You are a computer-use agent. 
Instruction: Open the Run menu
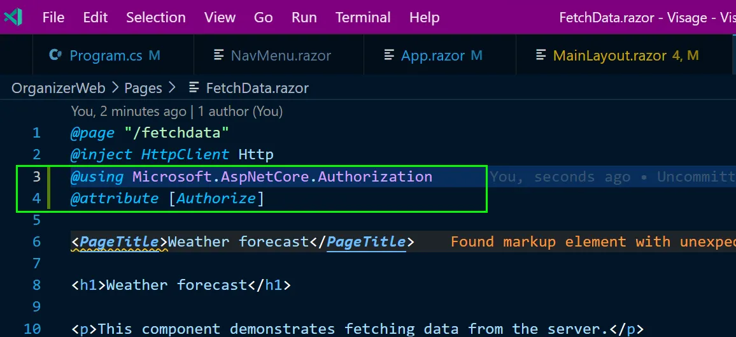coord(304,17)
